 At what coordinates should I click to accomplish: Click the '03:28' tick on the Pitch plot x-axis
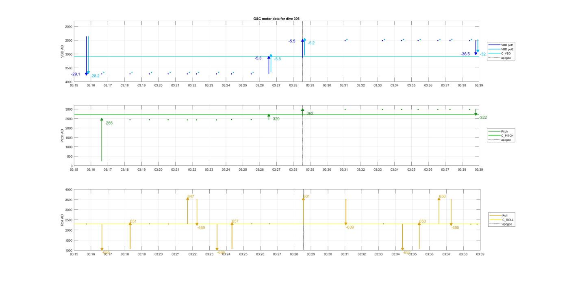(x=293, y=170)
